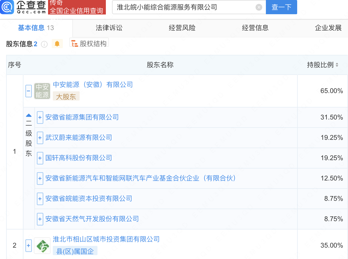Screen dimensions: 348x259
Task: Click the orange bell alert icon
Action: (57, 44)
